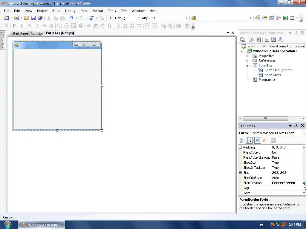Click the empty Text property value field
306x229 pixels.
coord(287,193)
